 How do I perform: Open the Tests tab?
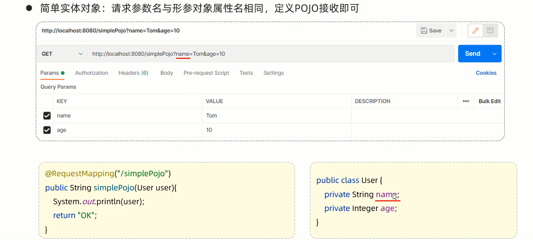click(x=246, y=73)
